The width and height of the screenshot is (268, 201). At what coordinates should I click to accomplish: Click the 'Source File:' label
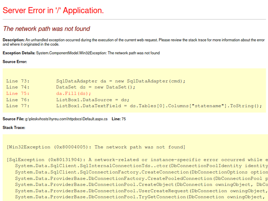tap(13, 119)
